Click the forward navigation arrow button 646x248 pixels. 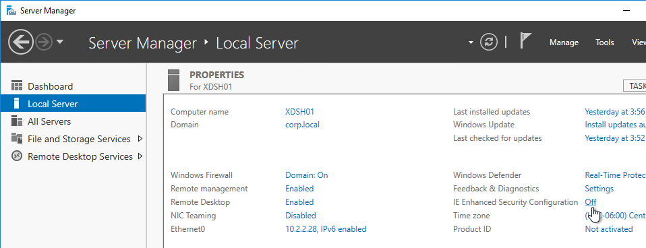[43, 42]
